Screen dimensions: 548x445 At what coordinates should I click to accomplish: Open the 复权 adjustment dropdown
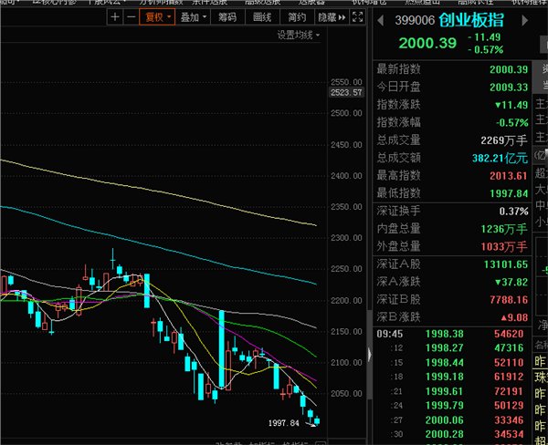(x=157, y=16)
